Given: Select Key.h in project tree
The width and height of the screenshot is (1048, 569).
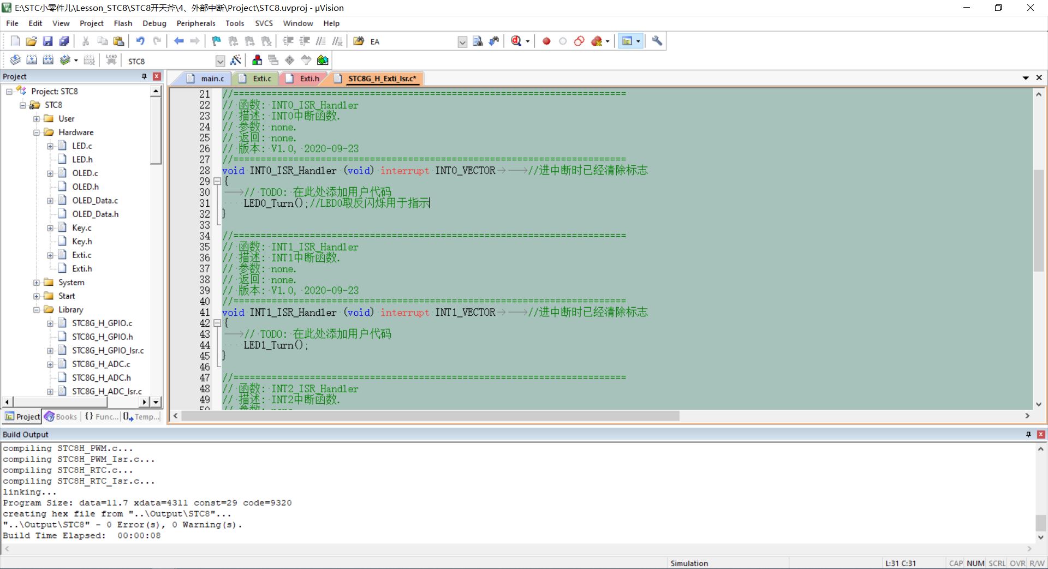Looking at the screenshot, I should [x=82, y=241].
